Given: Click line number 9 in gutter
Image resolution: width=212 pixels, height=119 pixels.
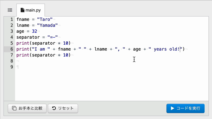Looking at the screenshot, I should (x=12, y=67).
